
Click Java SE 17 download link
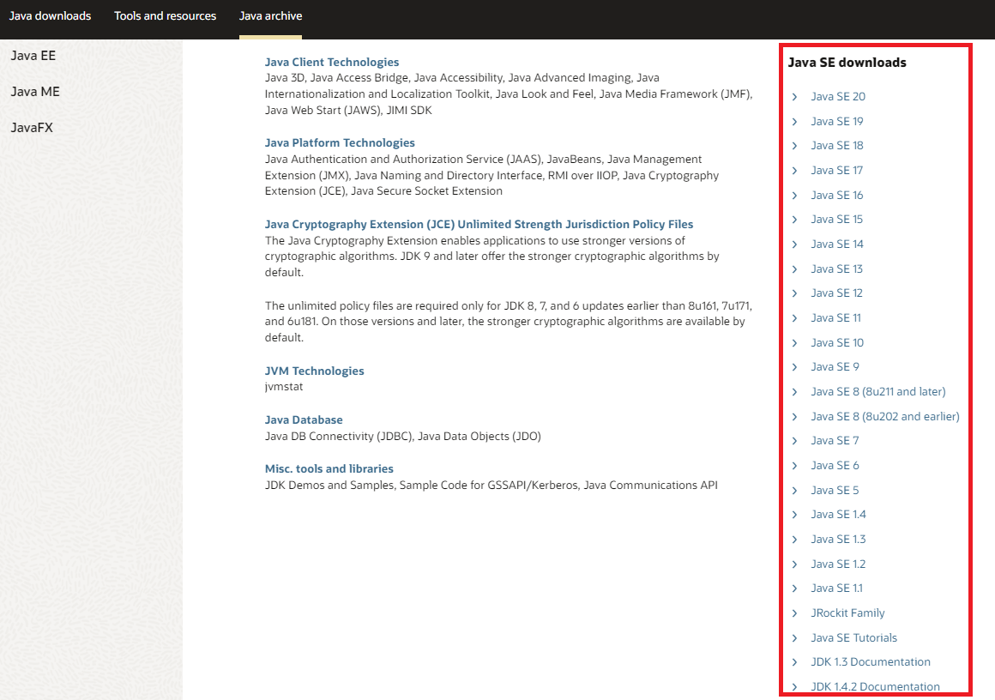coord(837,170)
